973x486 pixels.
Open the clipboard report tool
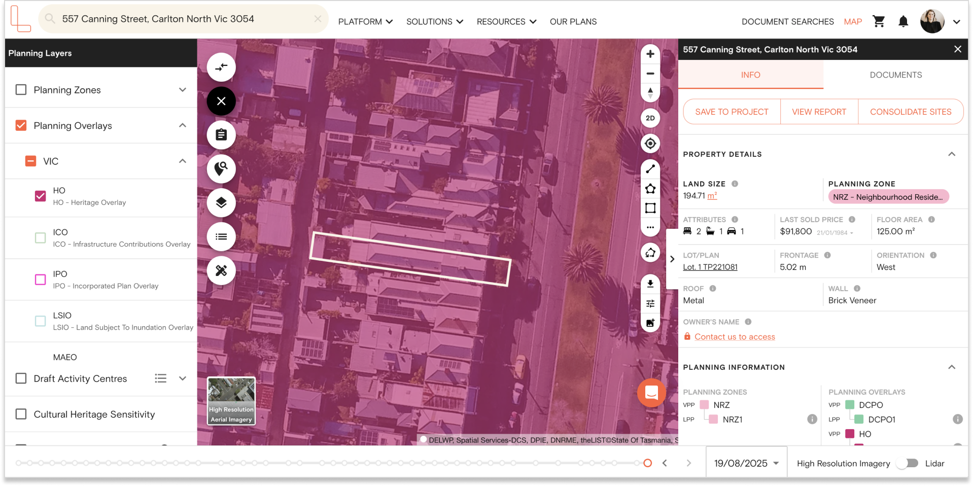[x=221, y=135]
